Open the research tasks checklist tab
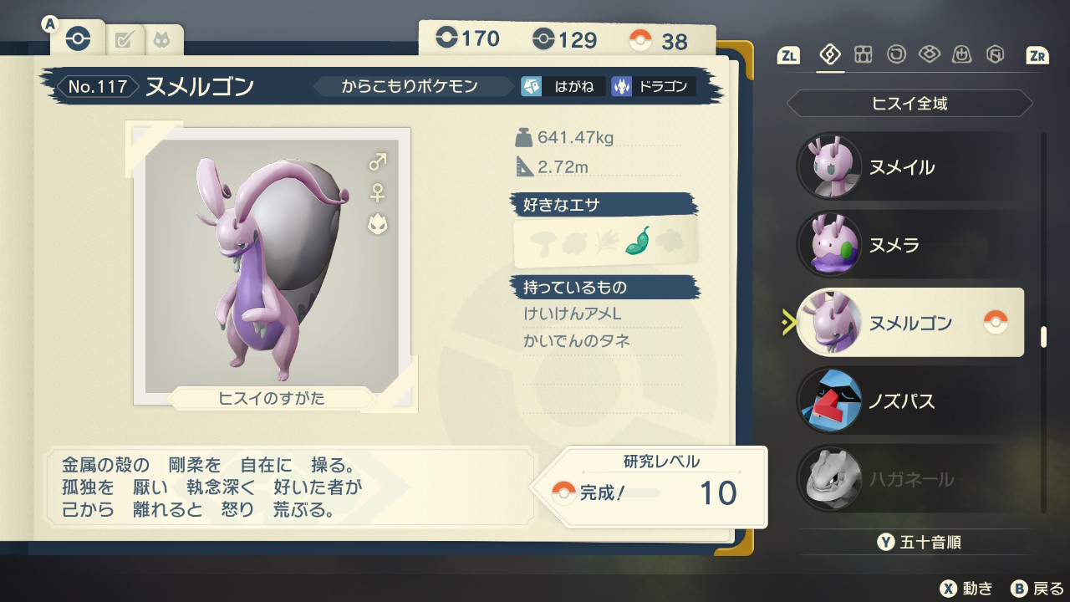This screenshot has width=1070, height=602. click(x=124, y=39)
